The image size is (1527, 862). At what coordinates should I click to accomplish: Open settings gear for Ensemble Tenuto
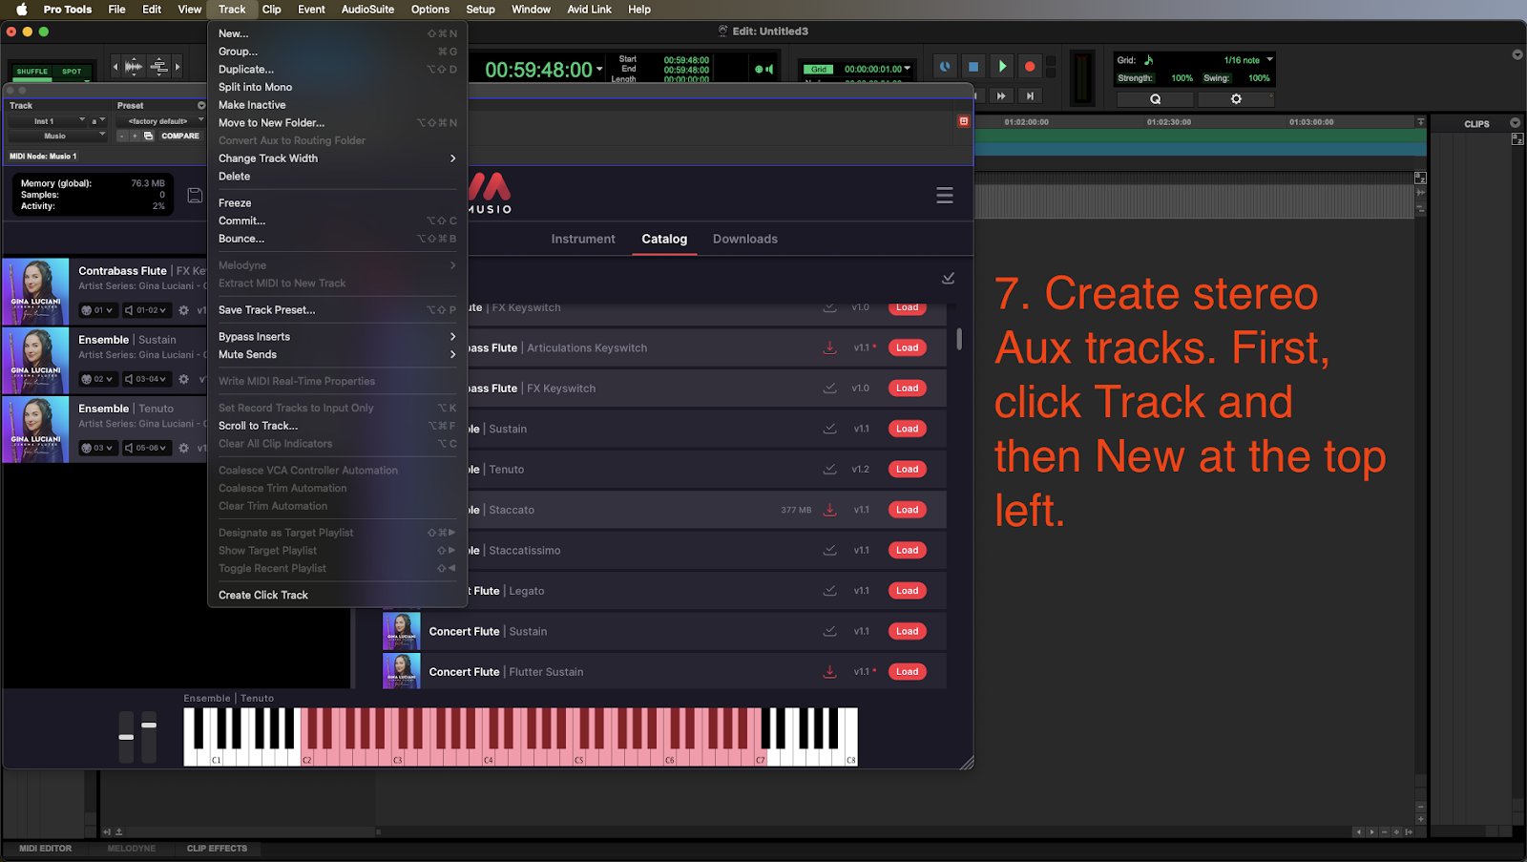pyautogui.click(x=183, y=448)
